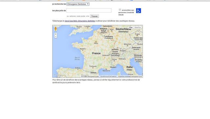Focus the 'les plus près de' address field
The height and width of the screenshot is (119, 210).
89,10
